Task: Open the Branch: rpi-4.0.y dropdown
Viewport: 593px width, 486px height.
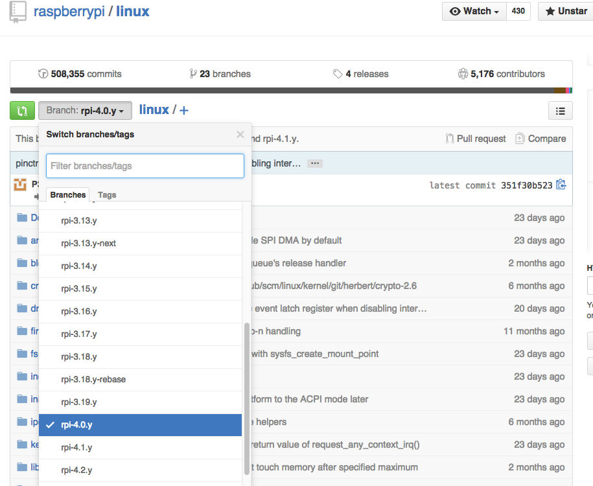Action: tap(85, 110)
